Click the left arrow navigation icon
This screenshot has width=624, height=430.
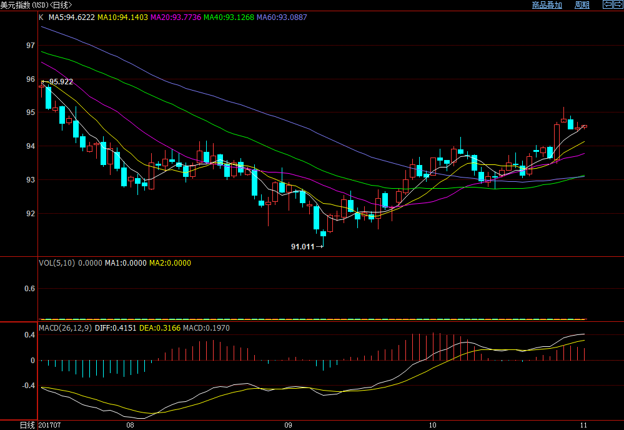click(608, 5)
